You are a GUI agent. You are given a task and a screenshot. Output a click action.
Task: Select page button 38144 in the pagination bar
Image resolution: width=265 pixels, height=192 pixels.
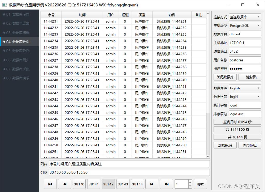[137, 184]
